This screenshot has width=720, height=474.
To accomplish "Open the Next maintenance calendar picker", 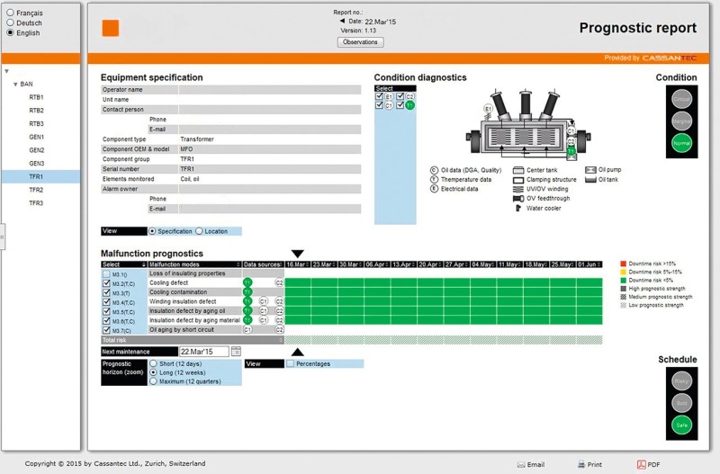I will 237,352.
